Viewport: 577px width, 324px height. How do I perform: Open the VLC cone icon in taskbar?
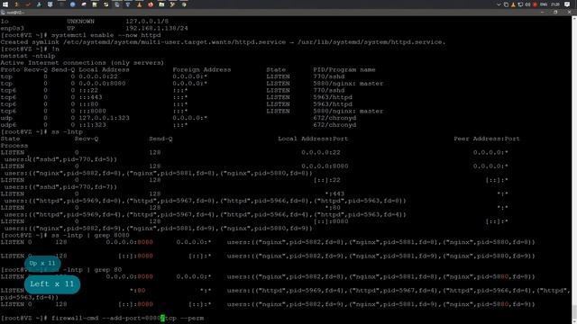point(139,4)
